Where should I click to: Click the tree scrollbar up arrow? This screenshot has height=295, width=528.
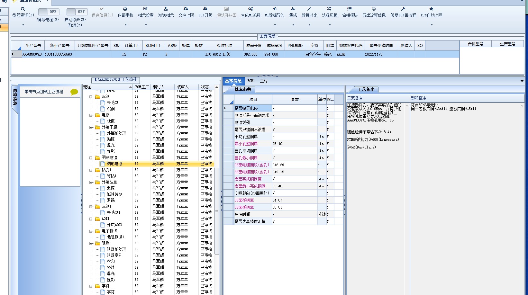[x=217, y=87]
